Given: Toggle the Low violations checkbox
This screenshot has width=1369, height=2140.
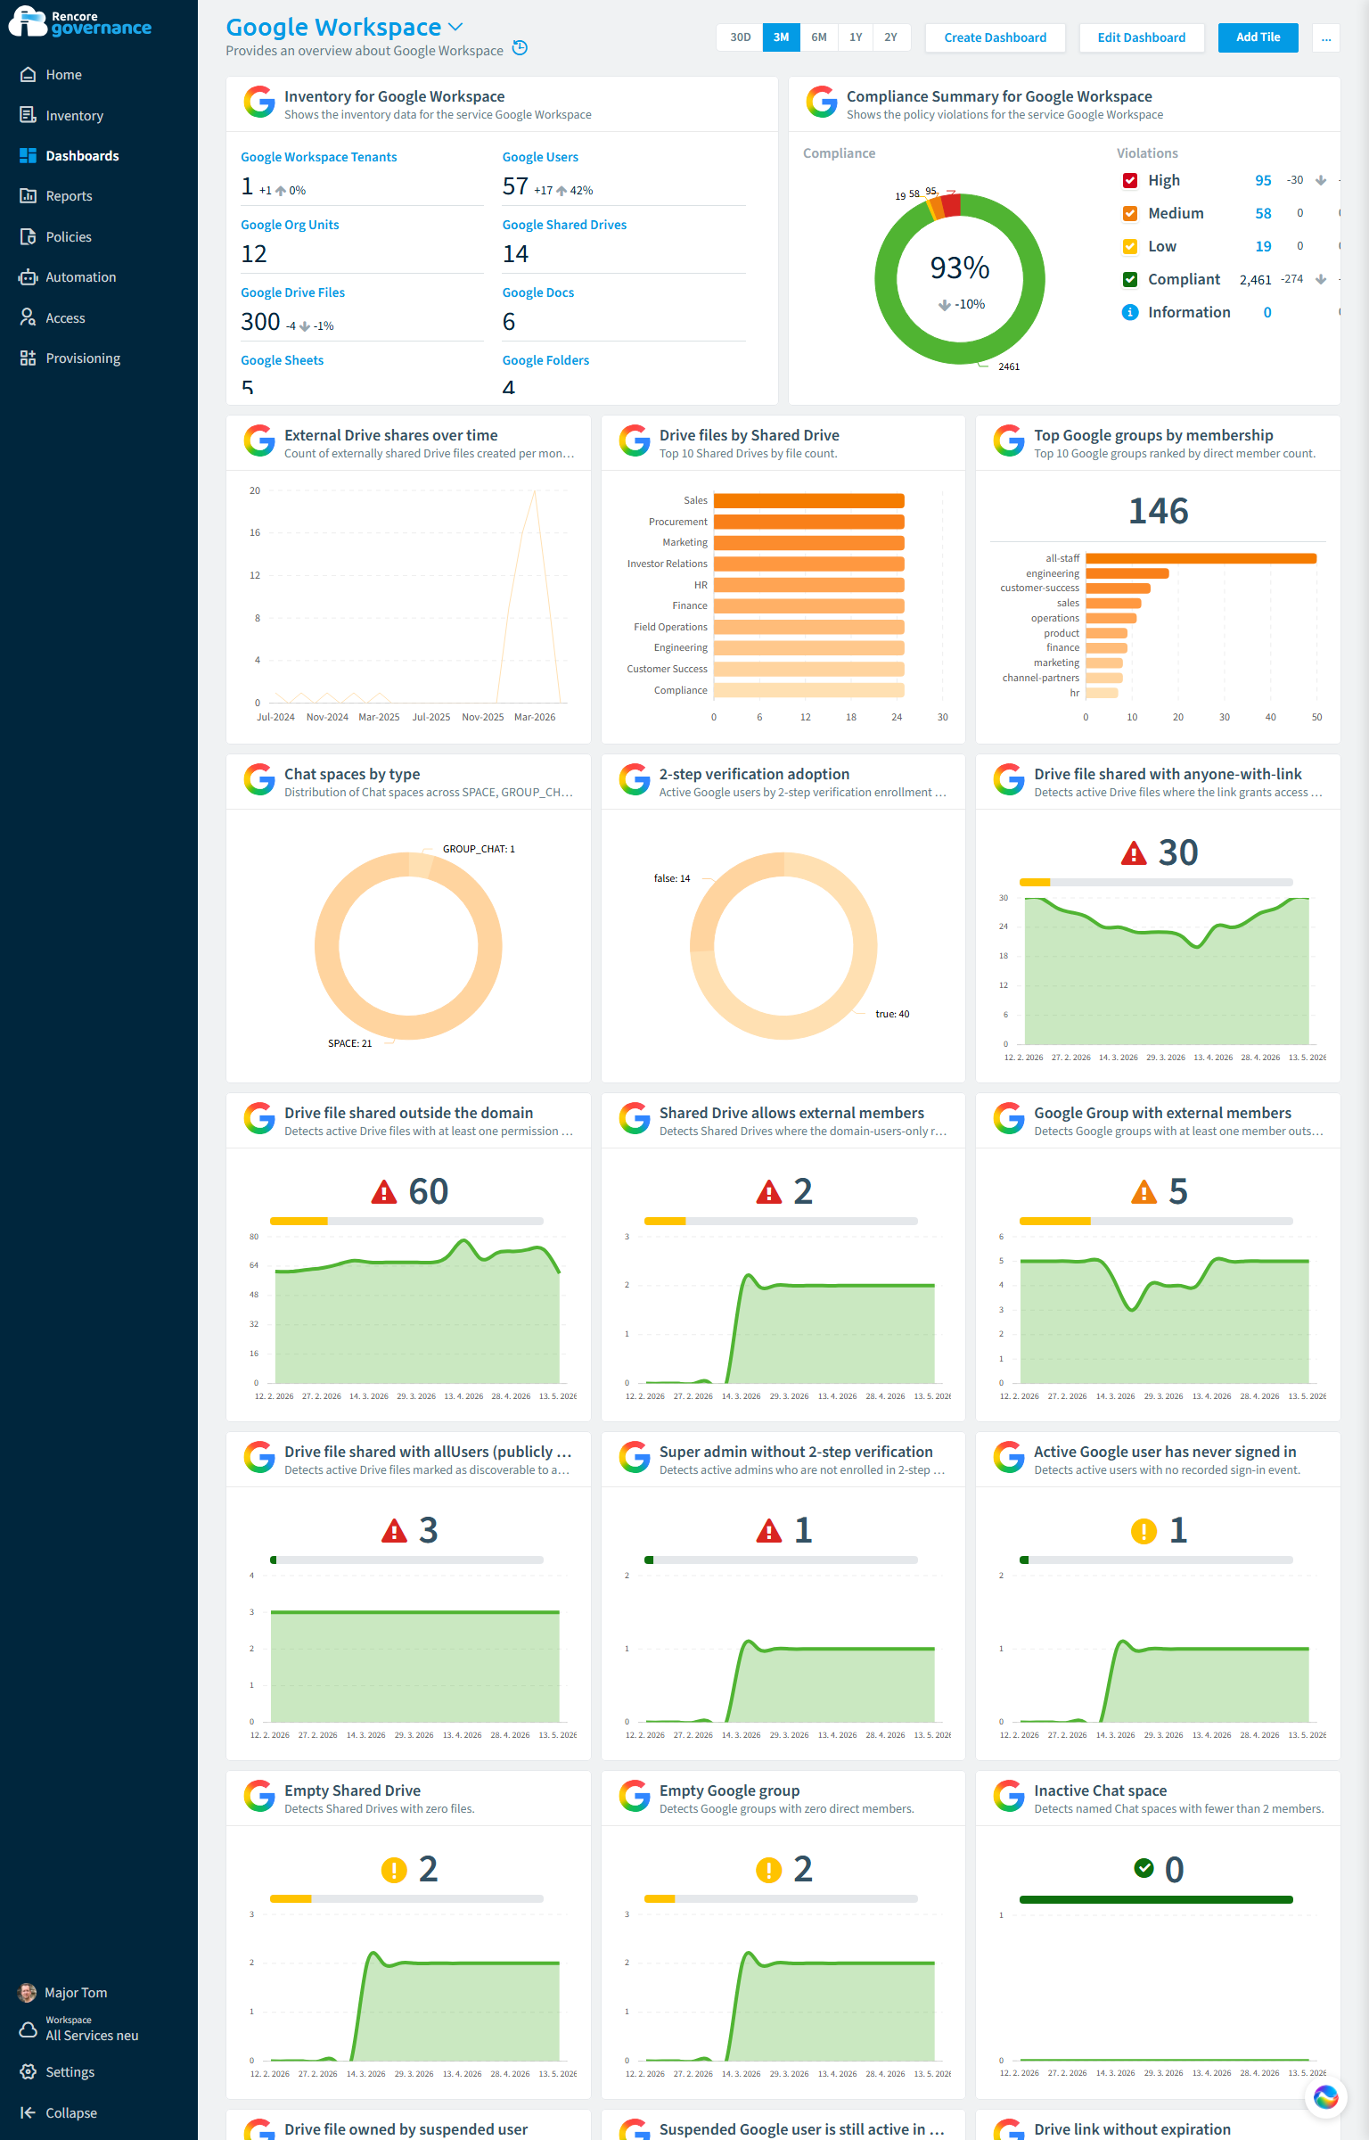Looking at the screenshot, I should click(1130, 246).
